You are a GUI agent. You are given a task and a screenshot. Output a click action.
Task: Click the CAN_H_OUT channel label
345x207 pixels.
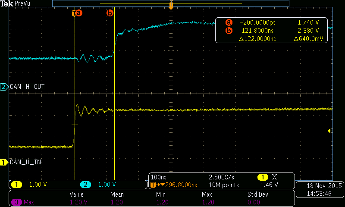tap(27, 87)
